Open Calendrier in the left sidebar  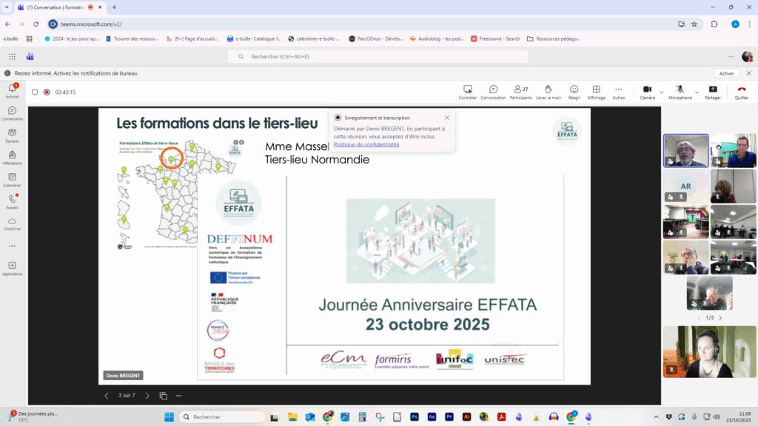[12, 180]
